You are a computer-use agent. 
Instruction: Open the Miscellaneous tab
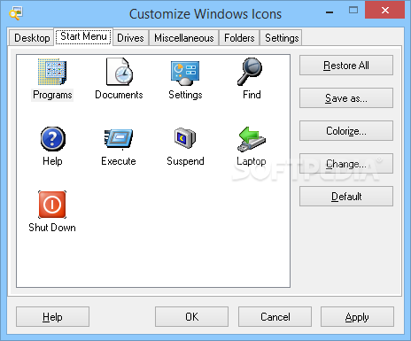point(184,38)
